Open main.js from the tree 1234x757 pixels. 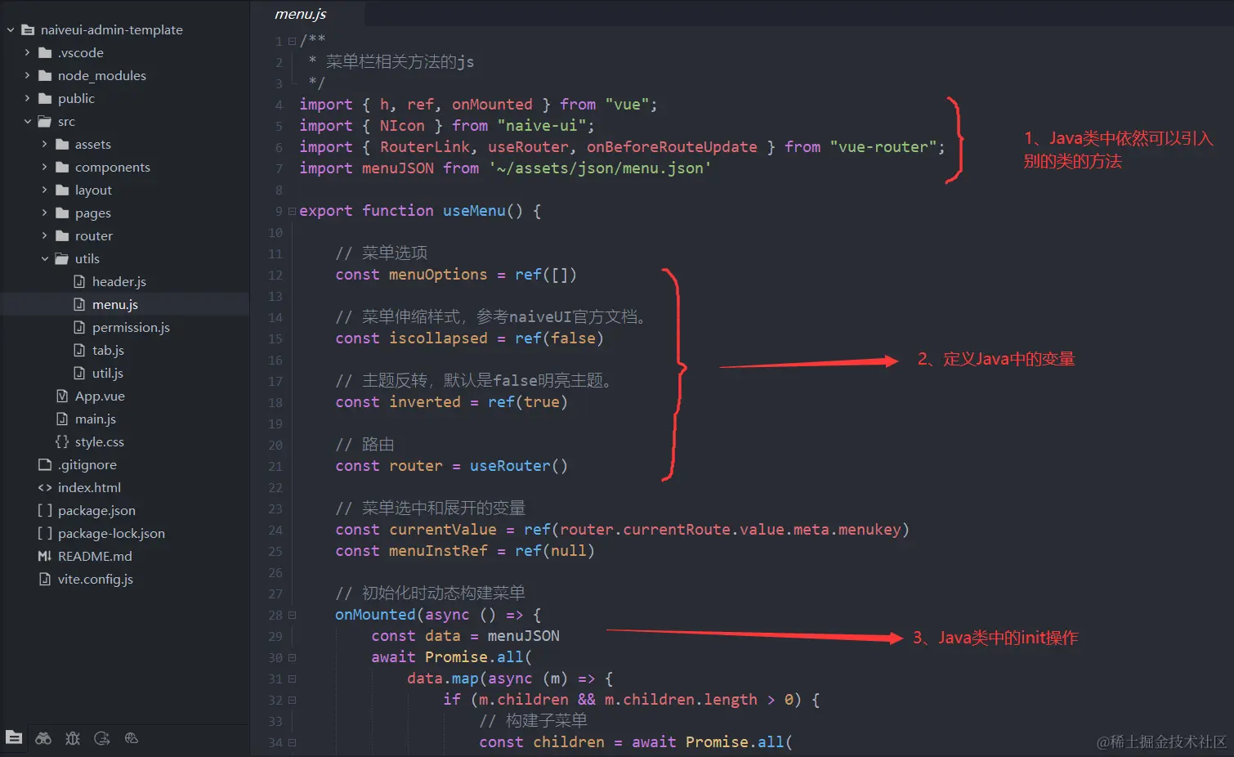click(x=96, y=419)
